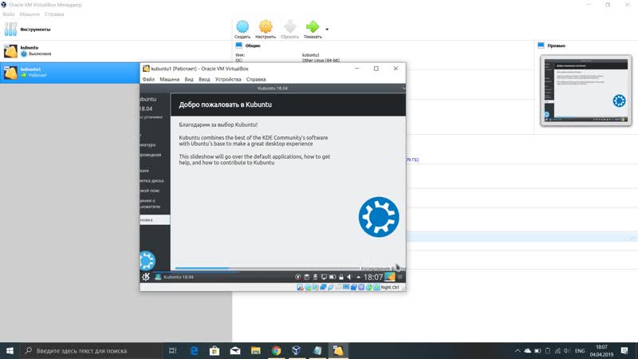Viewport: 638px width, 359px height.
Task: Open the Windows Start menu
Action: pyautogui.click(x=10, y=350)
